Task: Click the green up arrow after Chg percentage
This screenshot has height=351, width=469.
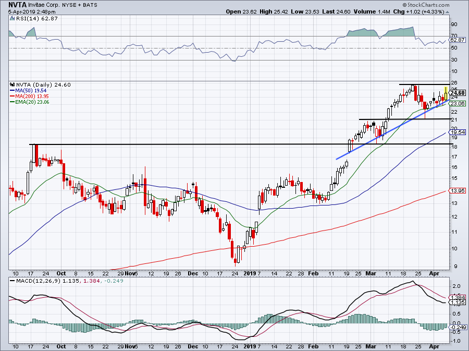Action: click(x=448, y=12)
